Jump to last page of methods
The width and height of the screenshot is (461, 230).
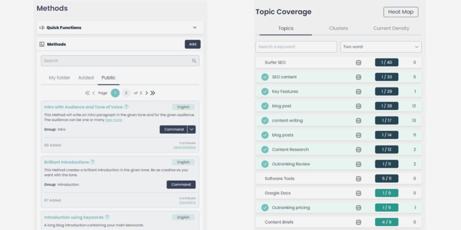pos(153,93)
